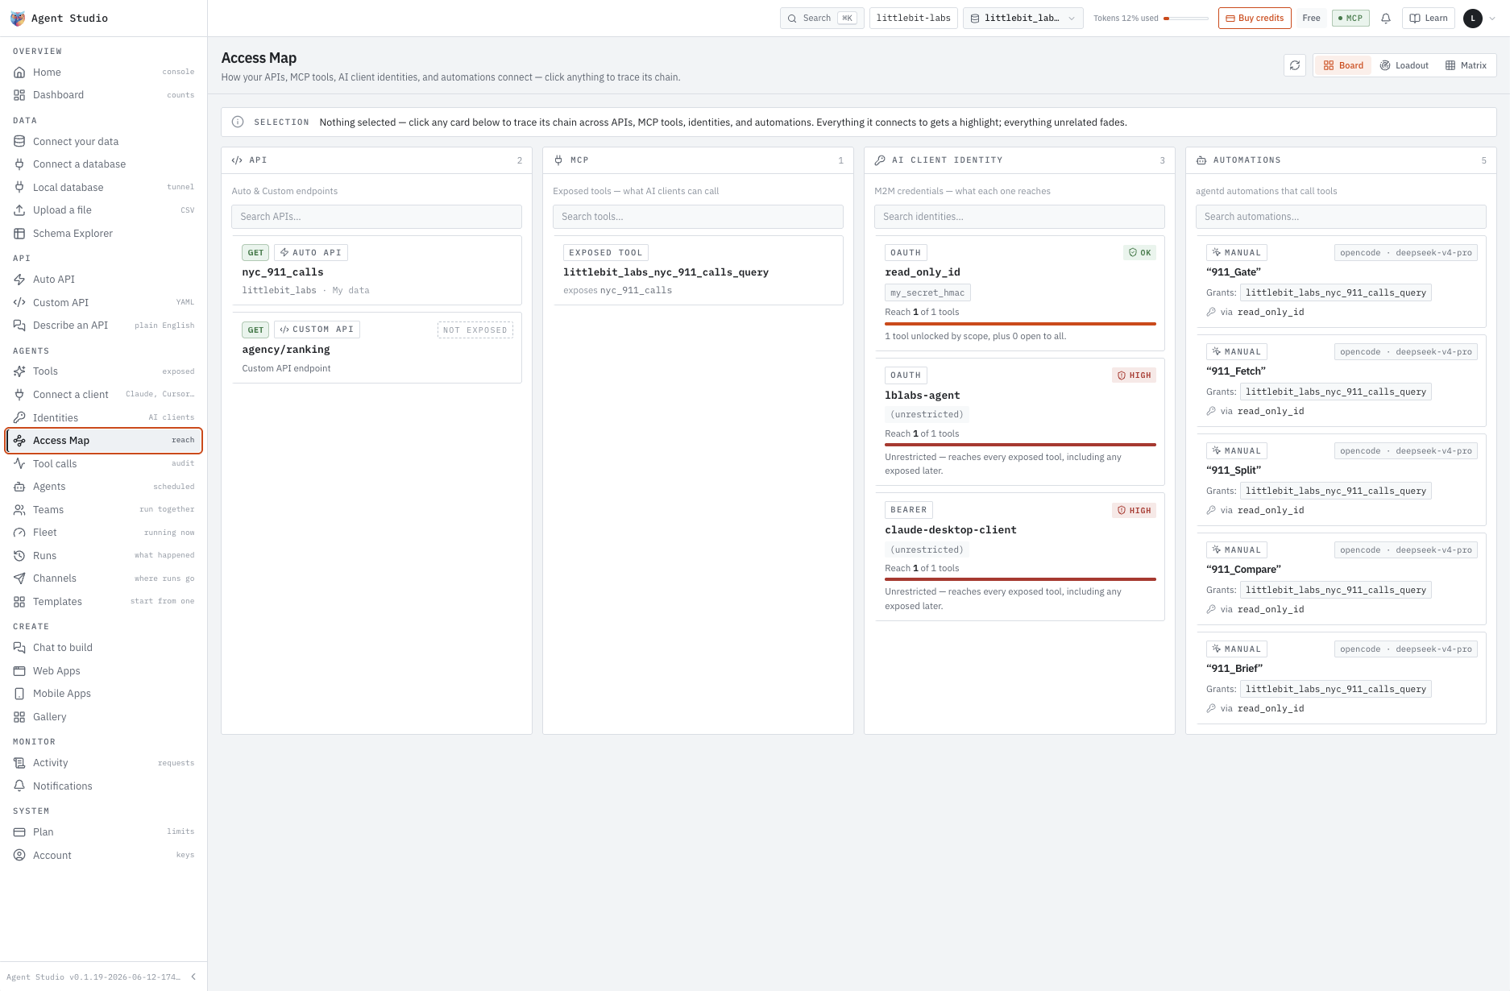Select the “911_Brief” automation card
The height and width of the screenshot is (991, 1510).
coord(1341,678)
